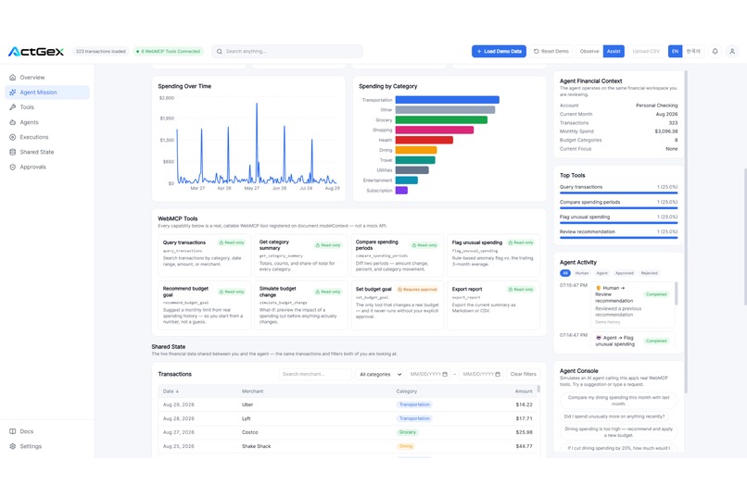Screen dimensions: 747x497
Task: Click the Health bar in the chart
Action: 424,140
